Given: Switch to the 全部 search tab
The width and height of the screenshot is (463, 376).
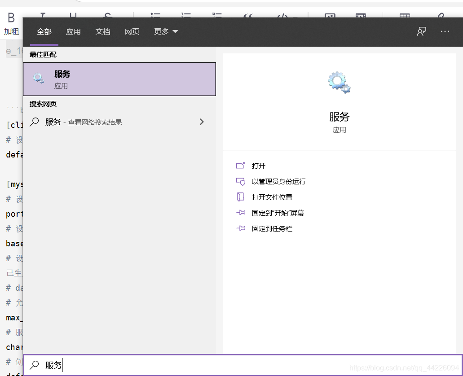Looking at the screenshot, I should point(44,31).
